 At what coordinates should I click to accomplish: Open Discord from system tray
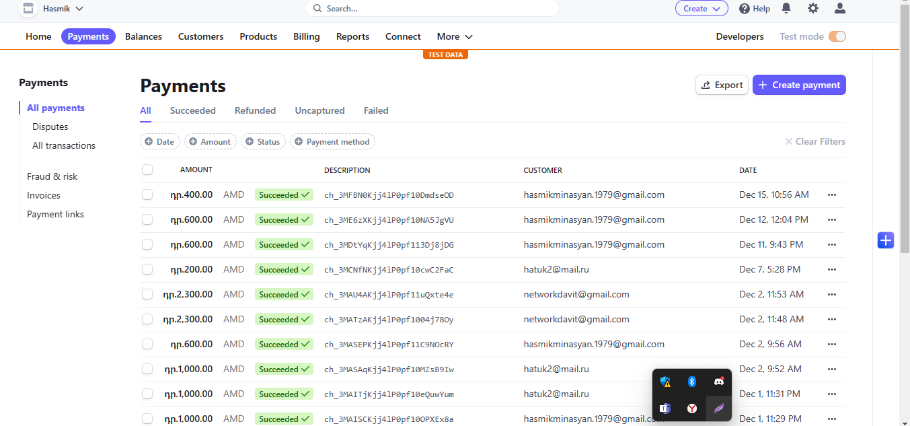point(718,382)
